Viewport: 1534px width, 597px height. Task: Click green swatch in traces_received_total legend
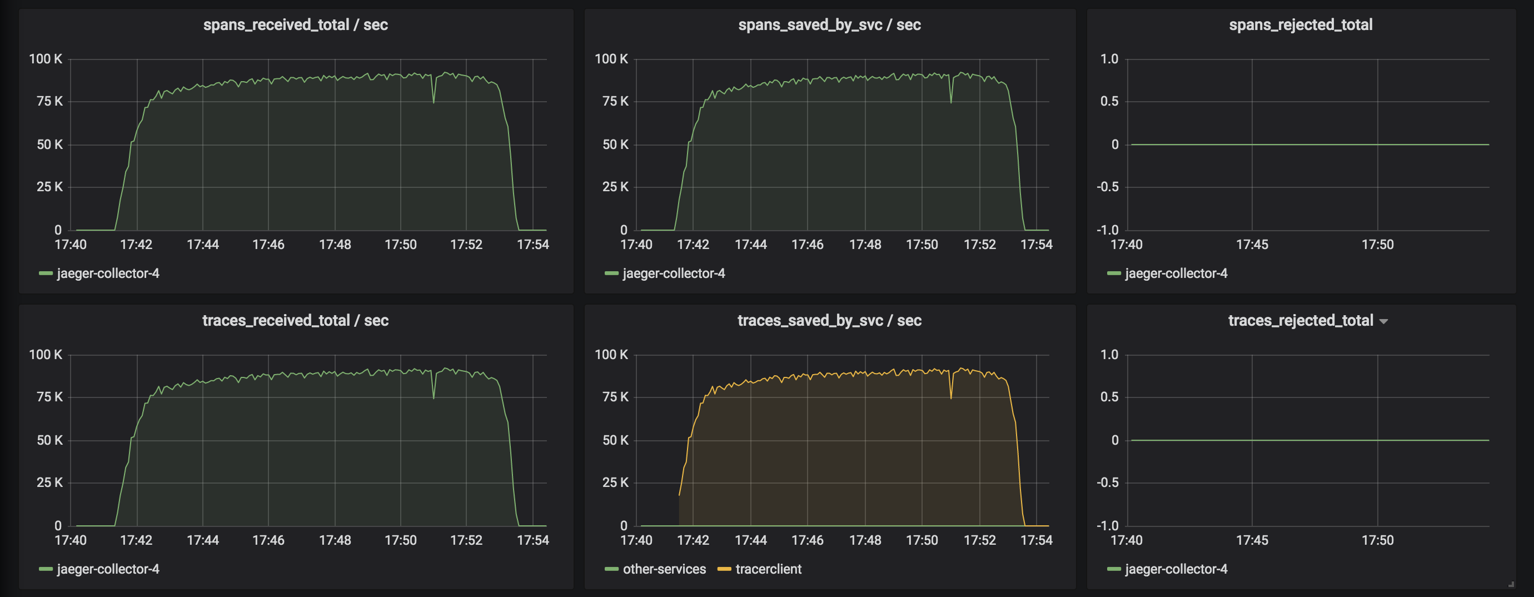46,569
